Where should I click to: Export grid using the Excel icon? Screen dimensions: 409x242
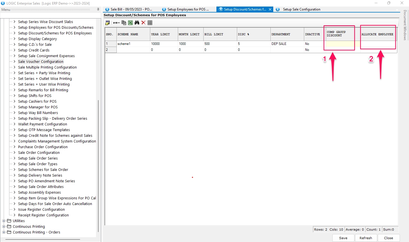tap(130, 23)
